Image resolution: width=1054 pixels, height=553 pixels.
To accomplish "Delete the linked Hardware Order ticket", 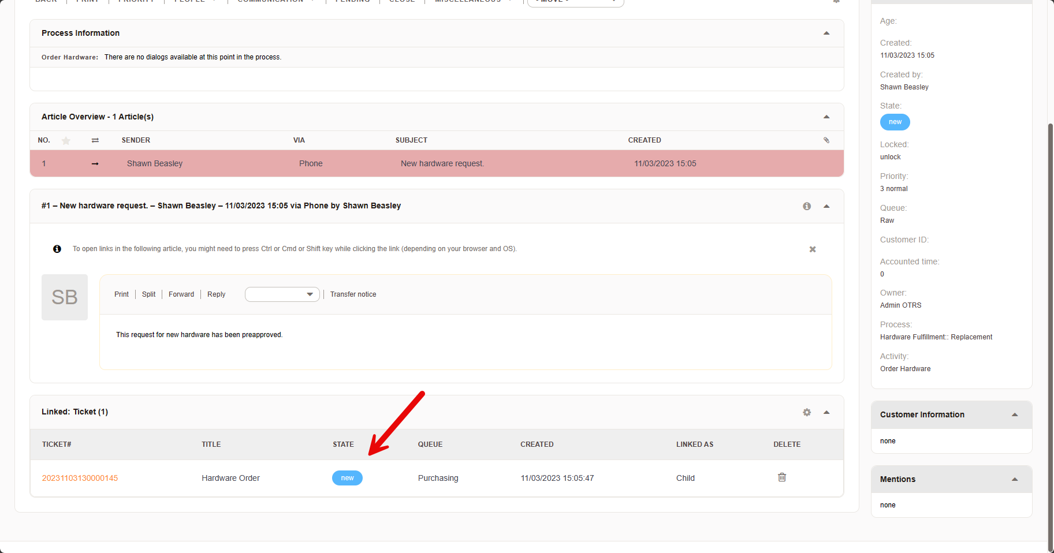I will coord(782,477).
